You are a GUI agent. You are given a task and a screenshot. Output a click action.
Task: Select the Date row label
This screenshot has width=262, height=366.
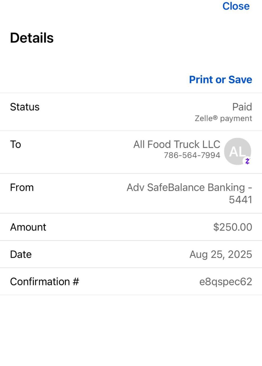tap(21, 254)
